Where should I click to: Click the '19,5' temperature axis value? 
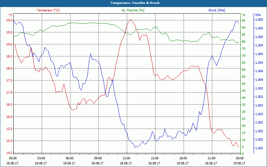[x=9, y=32]
